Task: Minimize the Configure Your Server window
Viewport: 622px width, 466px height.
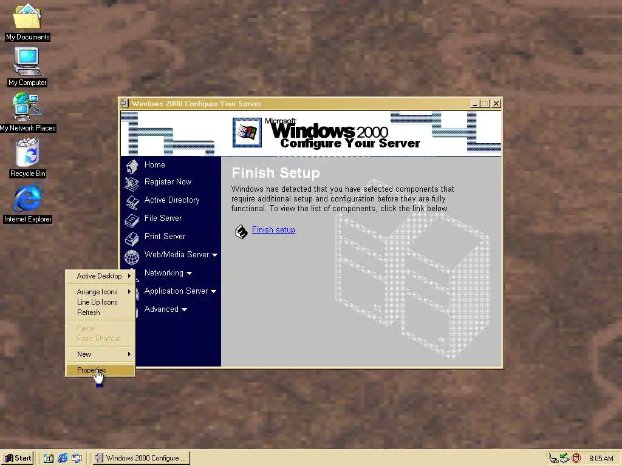Action: [475, 104]
